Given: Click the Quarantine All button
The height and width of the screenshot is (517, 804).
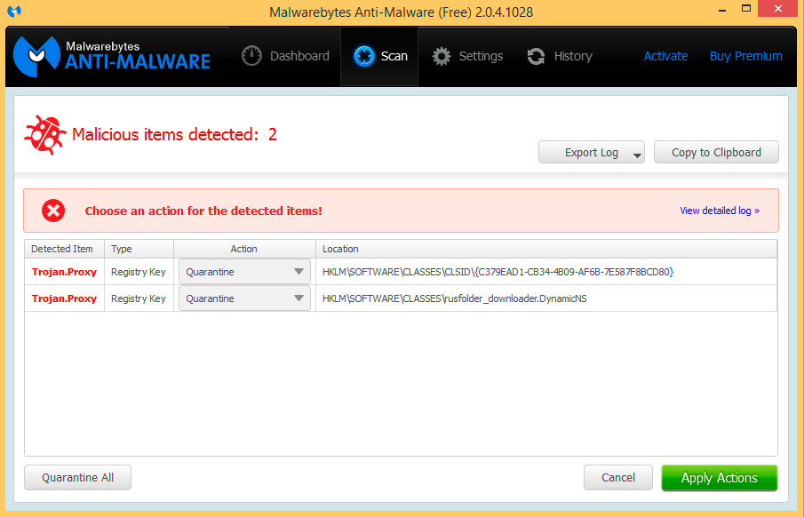Looking at the screenshot, I should coord(78,478).
